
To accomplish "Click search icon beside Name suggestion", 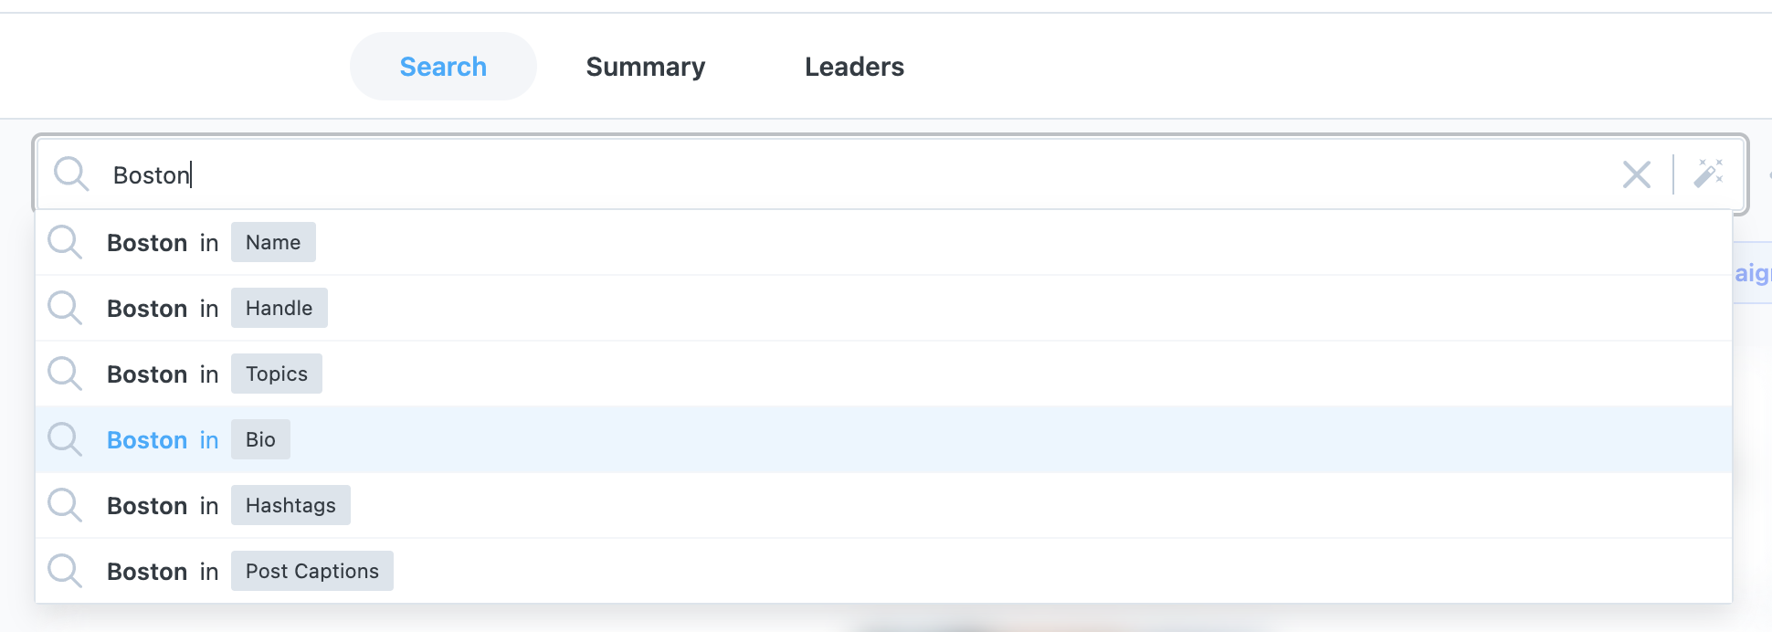I will [x=65, y=243].
